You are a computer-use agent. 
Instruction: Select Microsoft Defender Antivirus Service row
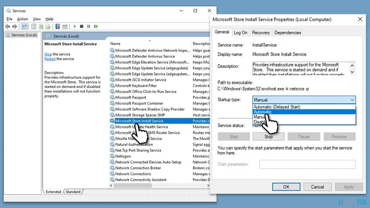160,56
